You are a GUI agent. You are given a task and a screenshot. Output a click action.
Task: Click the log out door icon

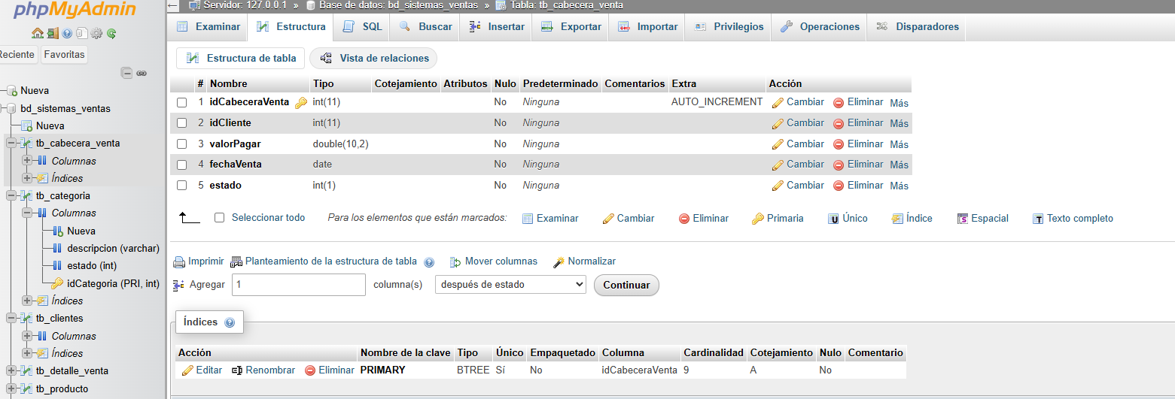pyautogui.click(x=52, y=33)
